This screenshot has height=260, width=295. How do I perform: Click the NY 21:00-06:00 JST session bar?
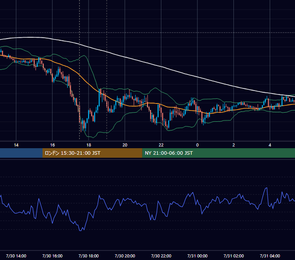[x=218, y=153]
